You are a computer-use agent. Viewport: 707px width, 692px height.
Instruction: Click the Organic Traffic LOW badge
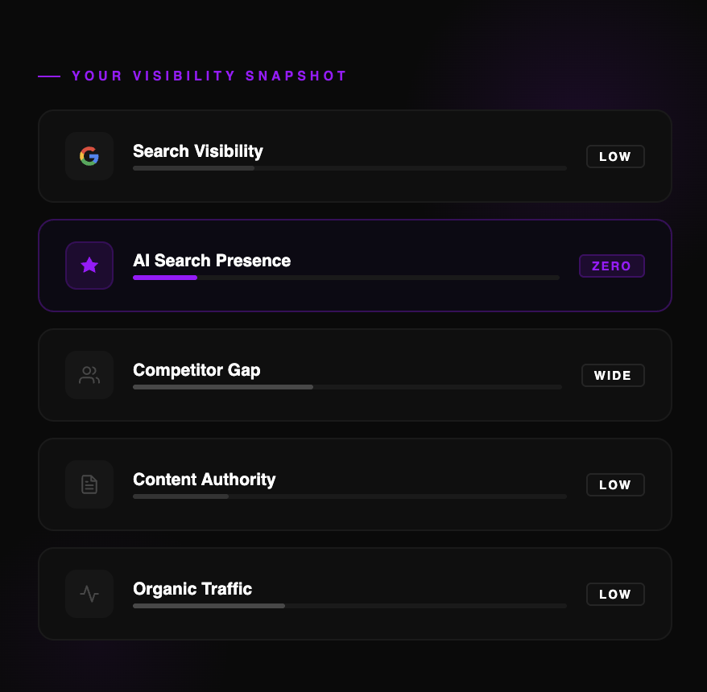coord(615,595)
